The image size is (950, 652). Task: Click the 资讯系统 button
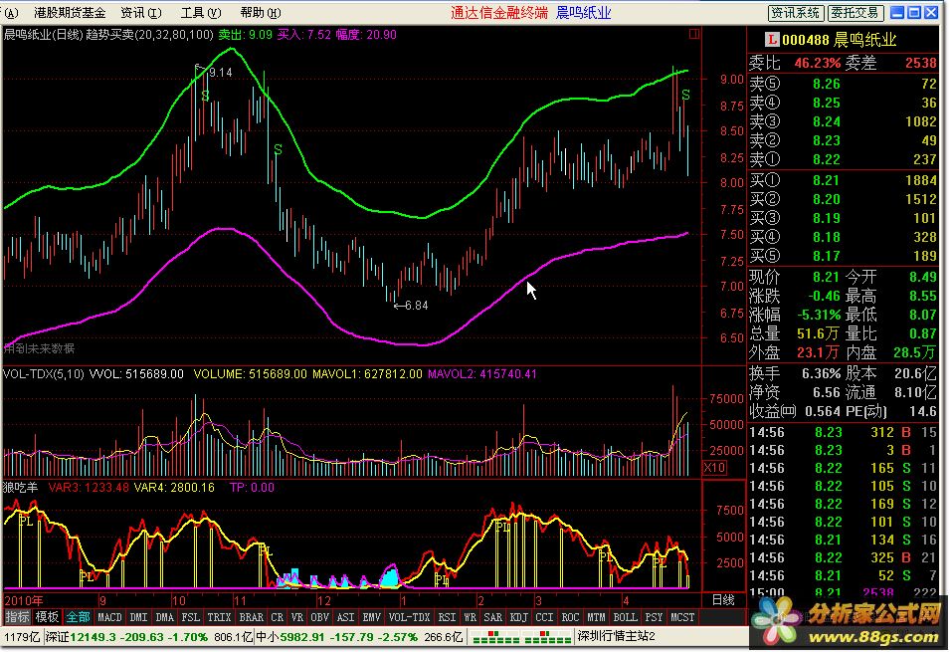click(795, 13)
